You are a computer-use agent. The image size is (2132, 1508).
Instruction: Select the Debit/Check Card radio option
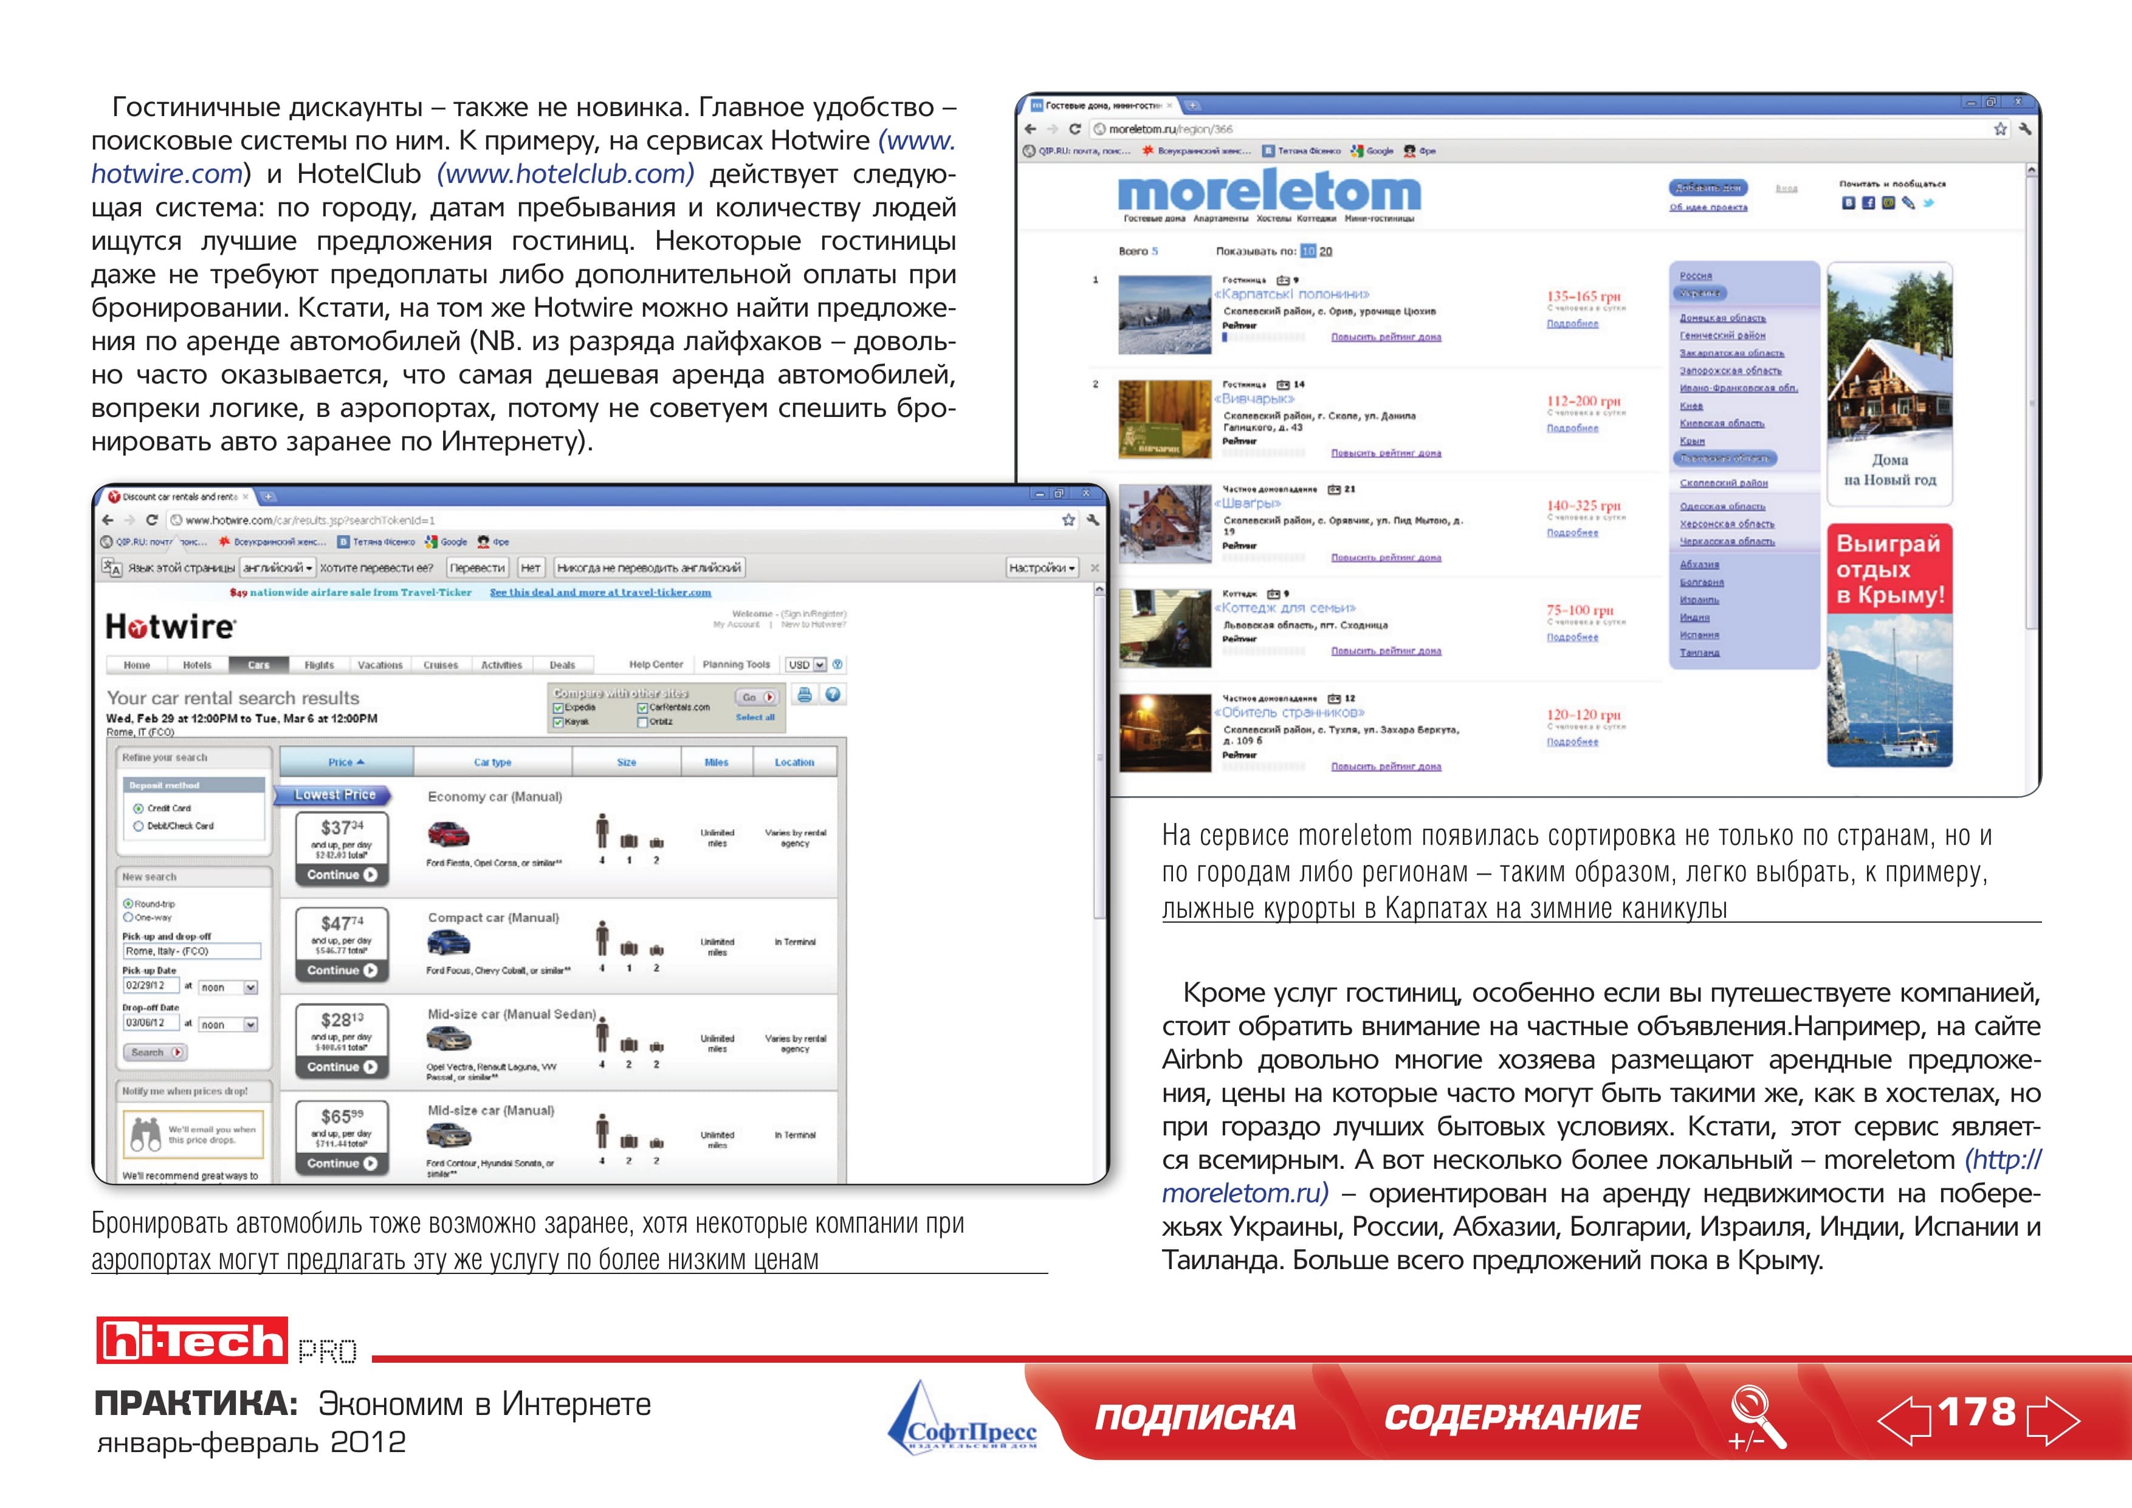pyautogui.click(x=139, y=825)
